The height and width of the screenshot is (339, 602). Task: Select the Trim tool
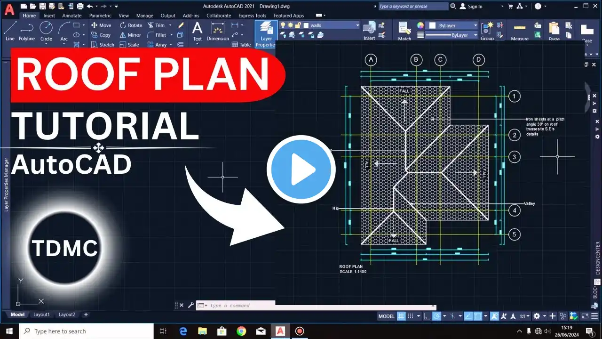click(x=157, y=25)
